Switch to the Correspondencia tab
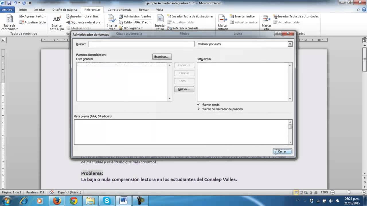Viewport: 367px width, 206px height. [x=120, y=10]
